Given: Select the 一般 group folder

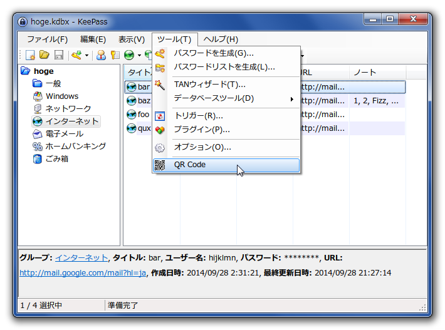Looking at the screenshot, I should coord(53,84).
